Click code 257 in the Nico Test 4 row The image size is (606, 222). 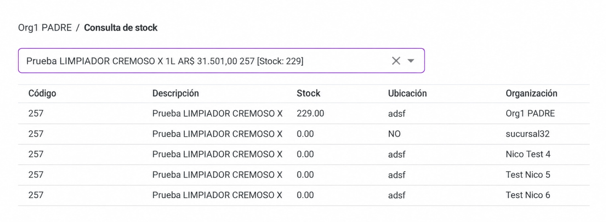click(36, 154)
